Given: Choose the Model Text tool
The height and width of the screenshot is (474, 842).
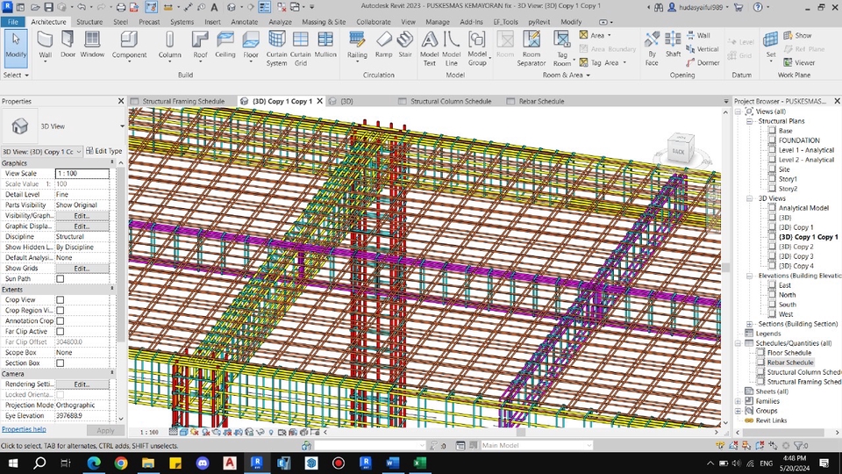Looking at the screenshot, I should pyautogui.click(x=429, y=48).
